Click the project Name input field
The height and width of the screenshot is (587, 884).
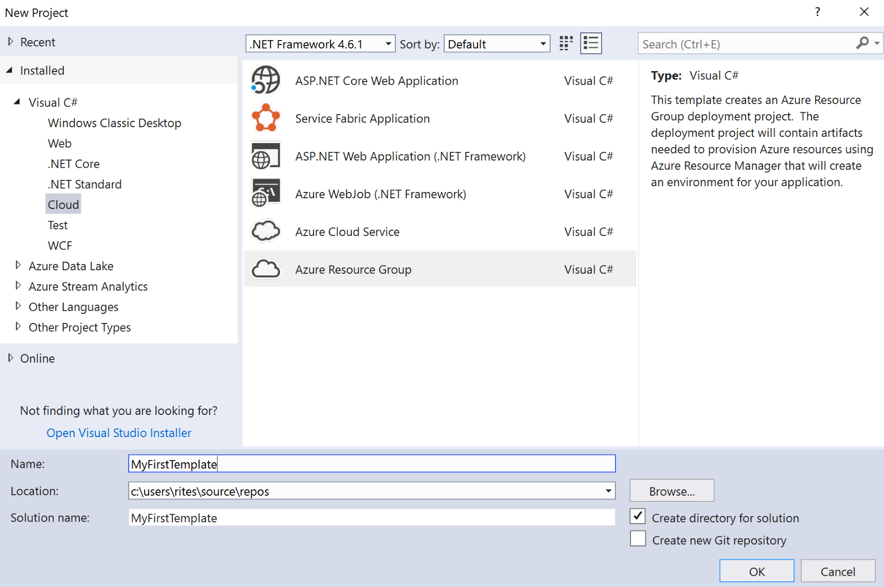tap(372, 464)
